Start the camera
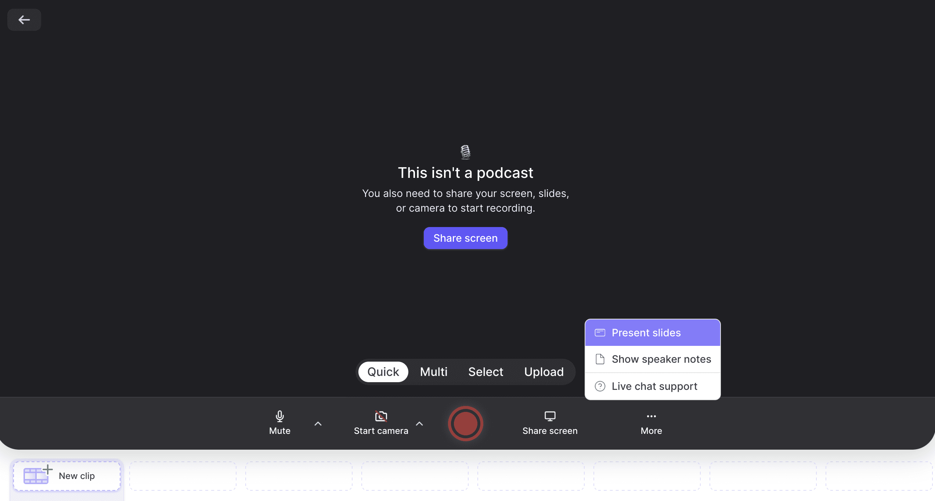 pos(381,423)
